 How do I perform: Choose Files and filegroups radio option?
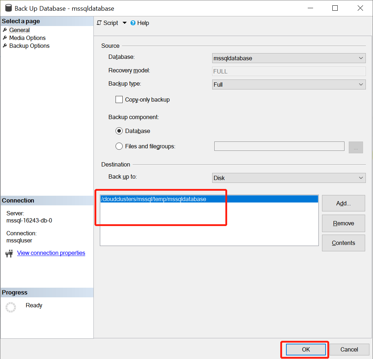click(x=119, y=146)
